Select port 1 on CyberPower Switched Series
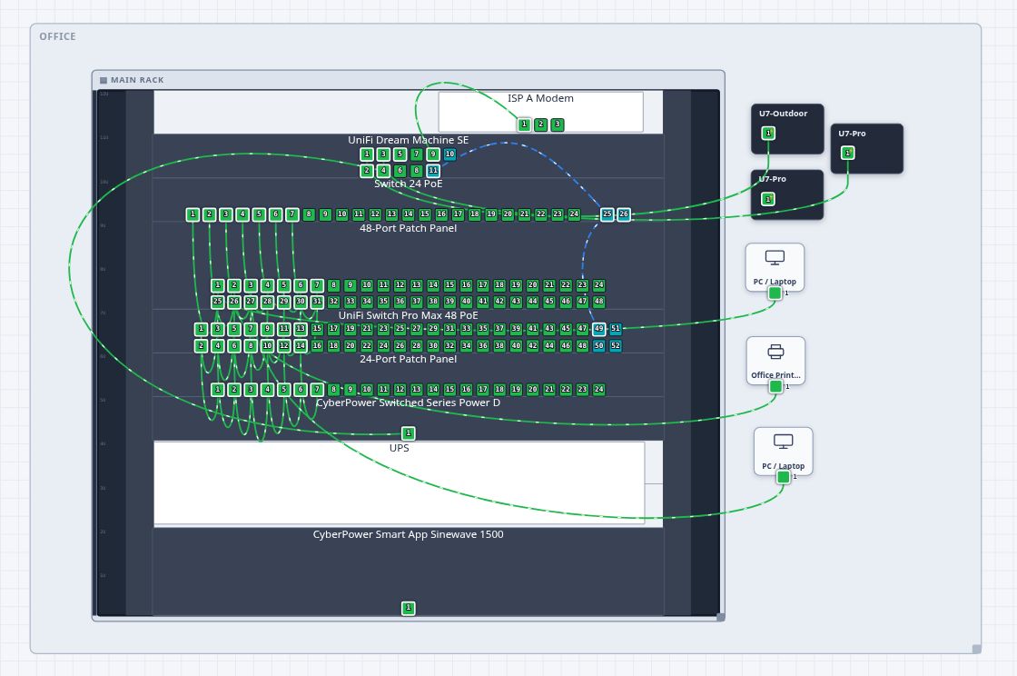The width and height of the screenshot is (1017, 676). pos(408,433)
